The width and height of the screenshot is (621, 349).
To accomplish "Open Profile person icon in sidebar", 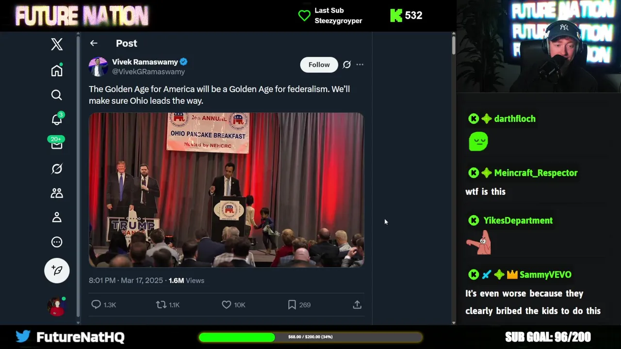I will coord(57,218).
